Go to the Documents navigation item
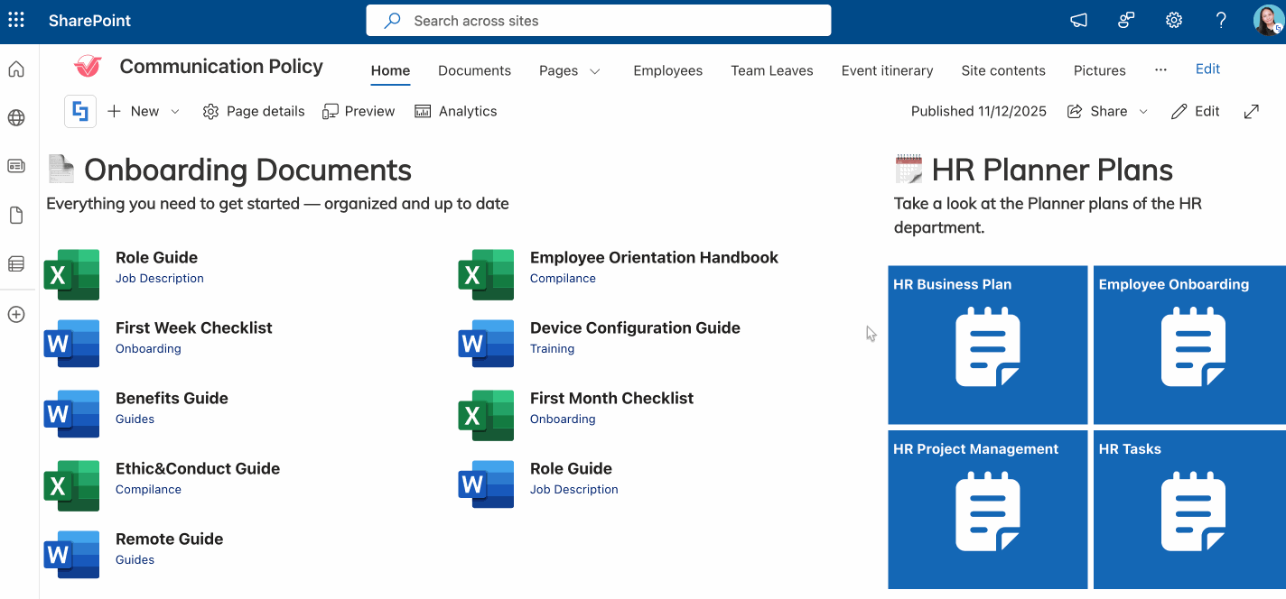 tap(474, 70)
